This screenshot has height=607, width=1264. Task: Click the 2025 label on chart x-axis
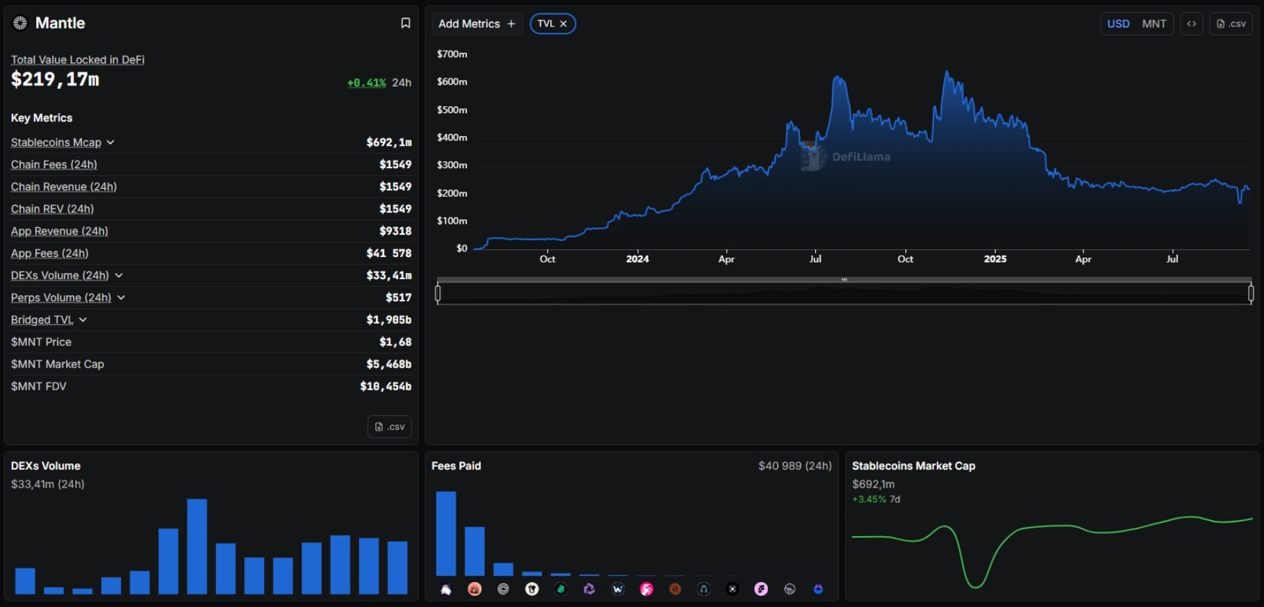point(995,259)
